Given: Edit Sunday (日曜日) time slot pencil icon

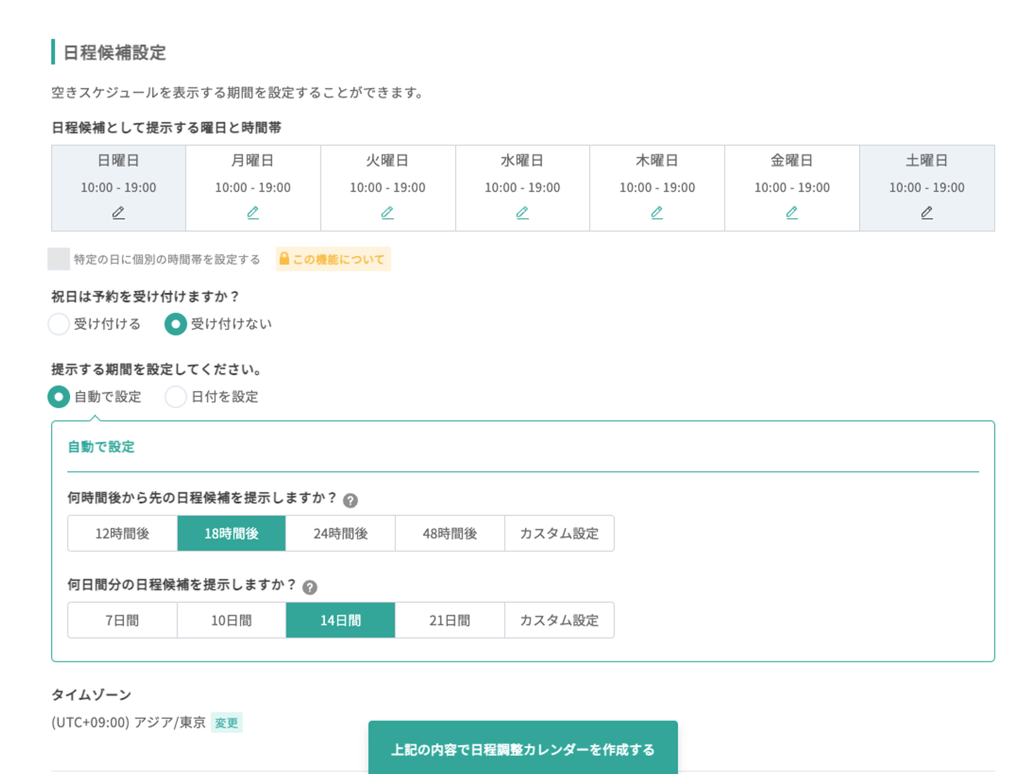Looking at the screenshot, I should tap(119, 213).
